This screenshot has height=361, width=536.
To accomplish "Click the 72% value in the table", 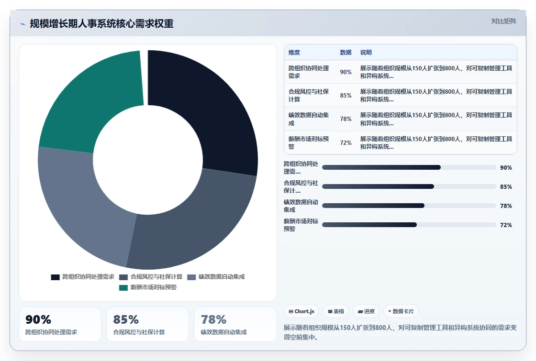I will (x=346, y=143).
